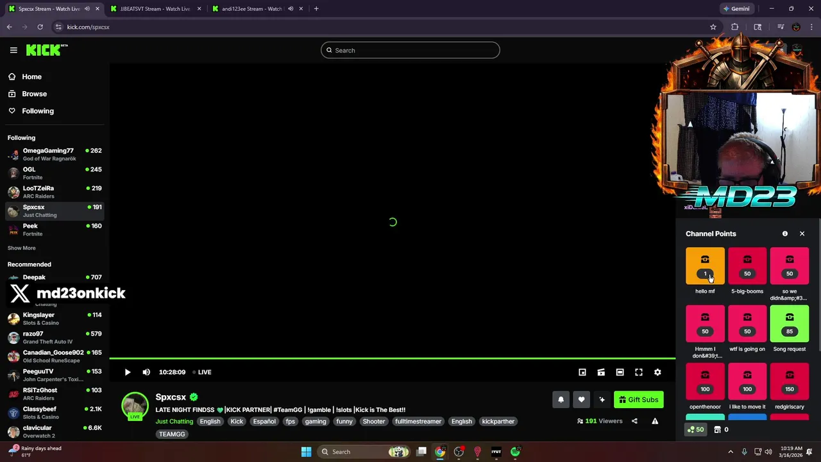Click the 50 channel points balance
This screenshot has height=462, width=821.
[695, 430]
